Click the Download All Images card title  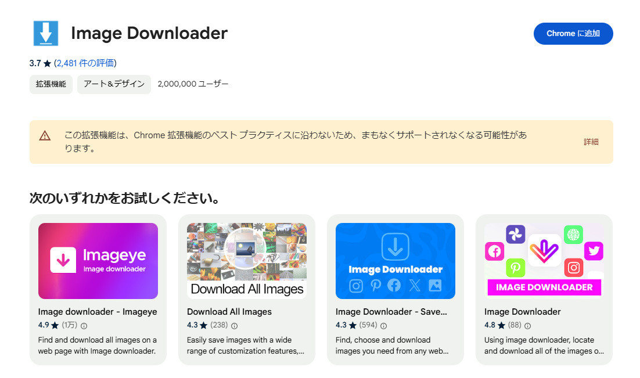click(x=229, y=312)
